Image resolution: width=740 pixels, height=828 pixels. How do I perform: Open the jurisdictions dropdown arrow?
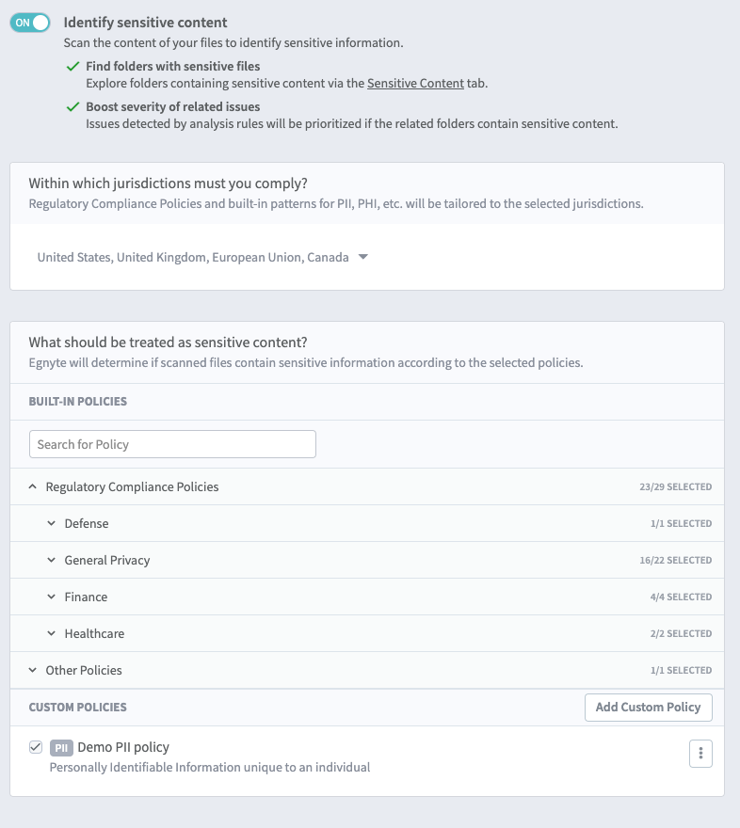click(x=363, y=257)
